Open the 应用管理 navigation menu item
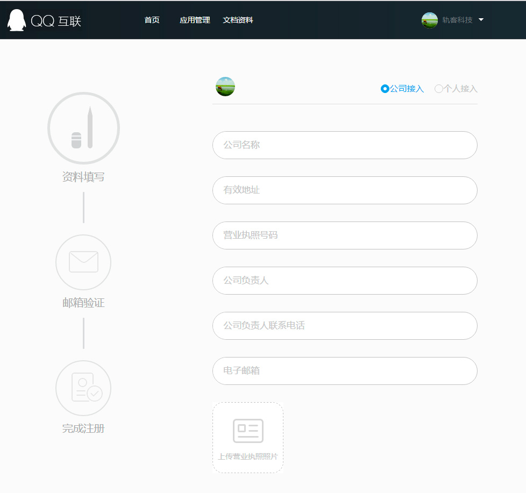526x493 pixels. [x=195, y=20]
